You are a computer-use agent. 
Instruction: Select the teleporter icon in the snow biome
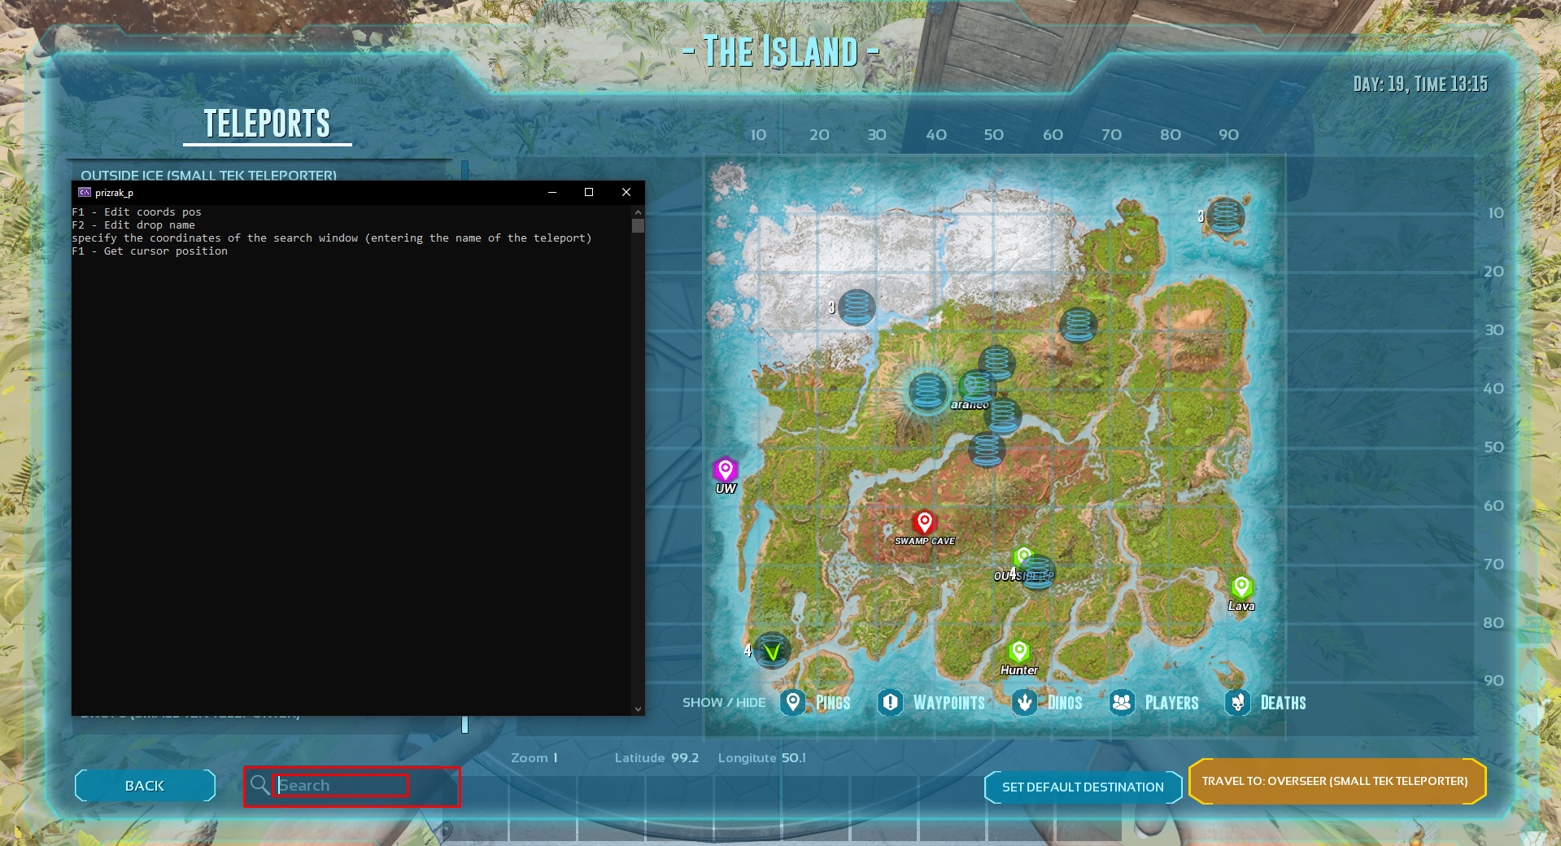coord(857,307)
